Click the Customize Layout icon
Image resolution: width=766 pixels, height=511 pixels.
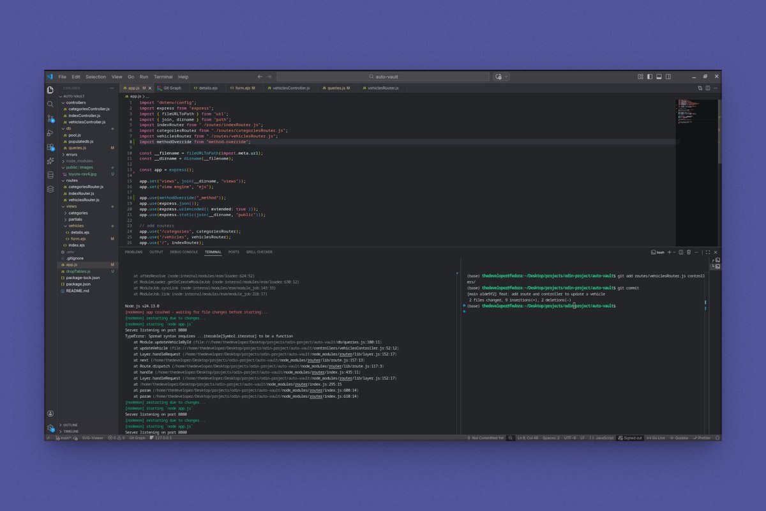641,77
